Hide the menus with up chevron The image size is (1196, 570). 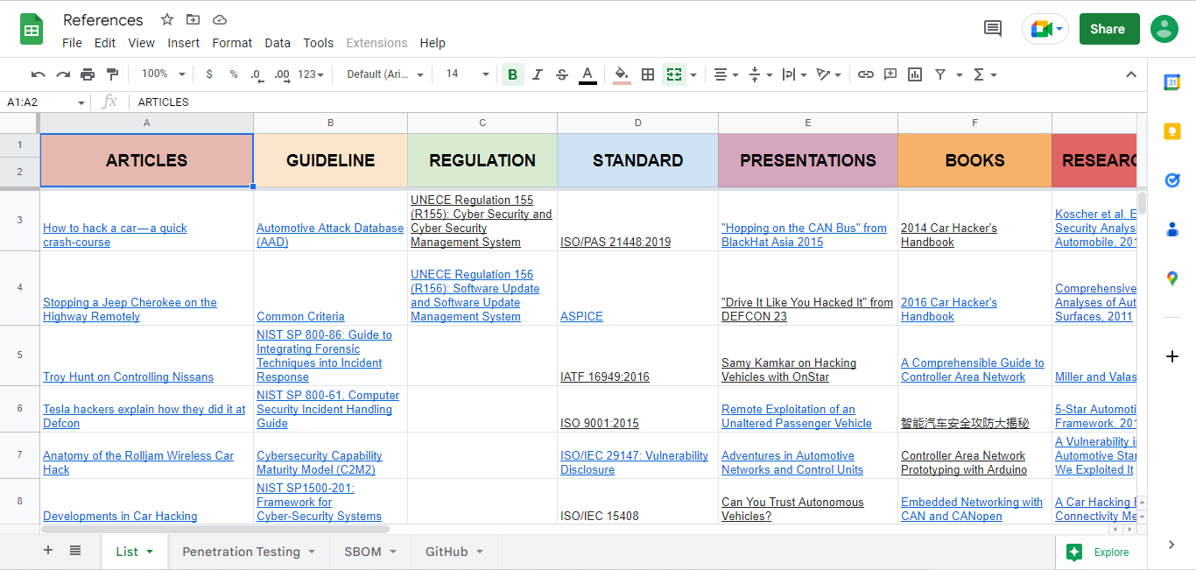point(1131,74)
